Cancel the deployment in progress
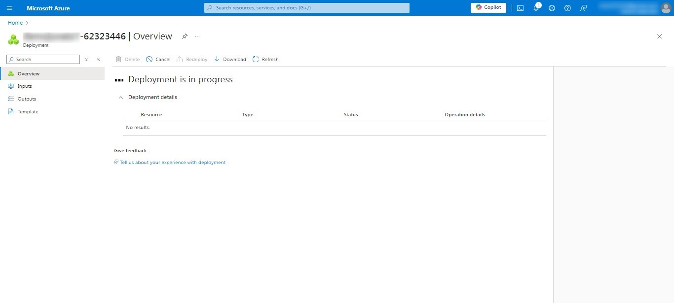This screenshot has height=303, width=674. [x=158, y=60]
